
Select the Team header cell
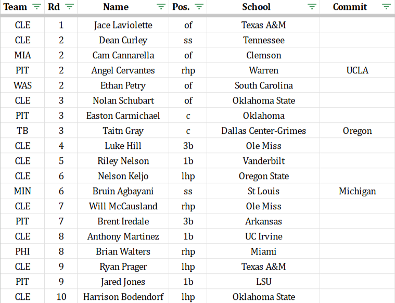[22, 7]
